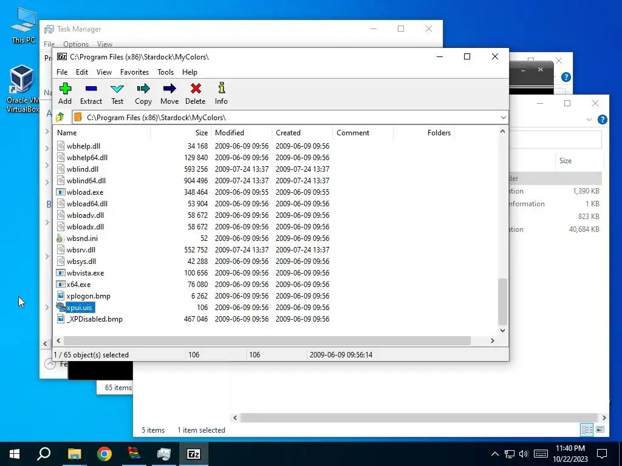Open the Windows Start menu
Screen dimensions: 622x466
pyautogui.click(x=15, y=454)
